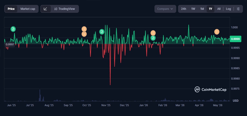Click the 0.9995 y-axis label
Image resolution: width=247 pixels, height=116 pixels.
tap(235, 48)
